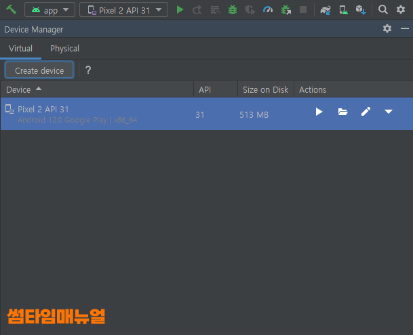The height and width of the screenshot is (335, 413).
Task: Click the API value 31 cell
Action: coord(199,114)
